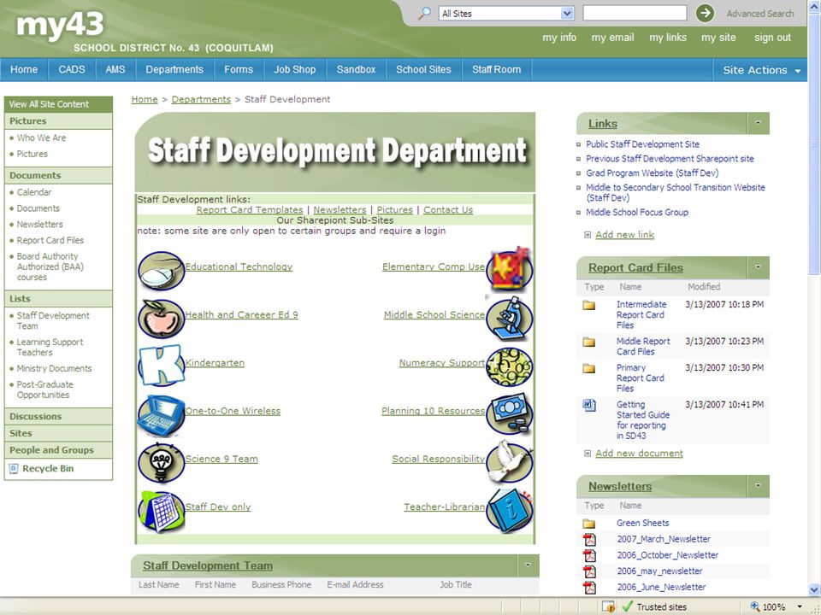Click the magnifying glass search icon

424,14
